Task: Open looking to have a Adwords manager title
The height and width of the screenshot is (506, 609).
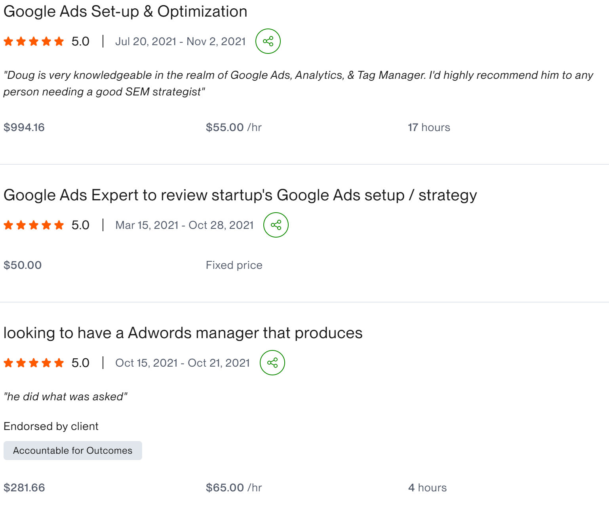Action: (183, 333)
